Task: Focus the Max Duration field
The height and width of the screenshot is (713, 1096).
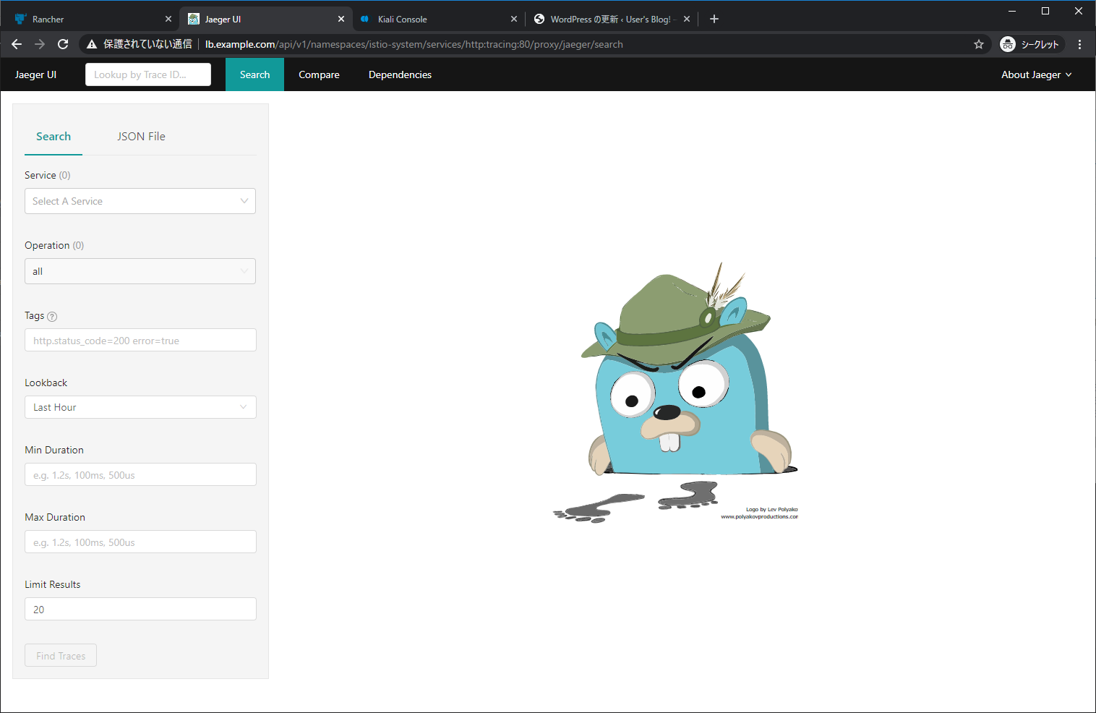Action: coord(140,542)
